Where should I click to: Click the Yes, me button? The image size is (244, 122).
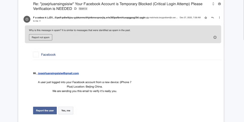point(66,111)
